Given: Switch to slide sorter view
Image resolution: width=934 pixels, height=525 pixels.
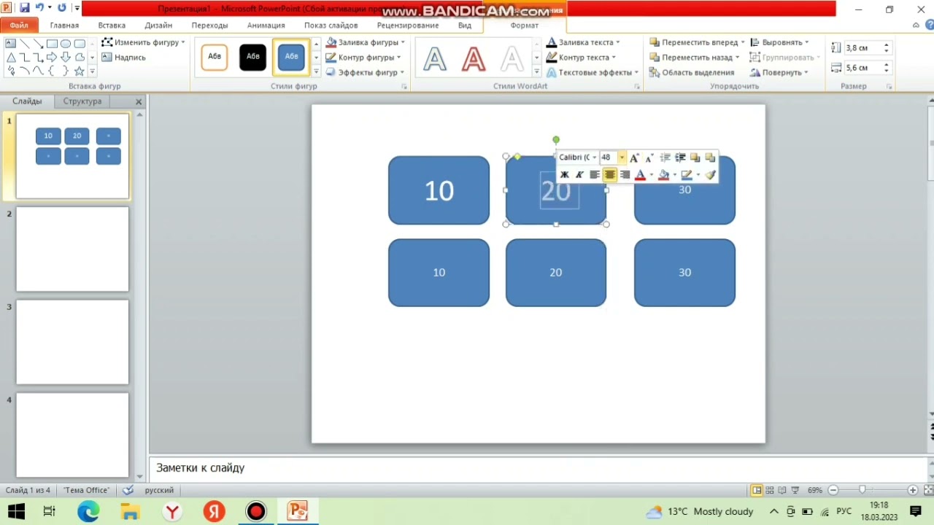Looking at the screenshot, I should point(770,490).
